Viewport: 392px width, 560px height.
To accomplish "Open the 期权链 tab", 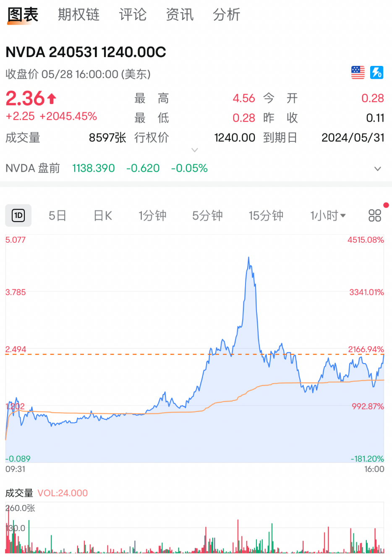I will point(78,15).
